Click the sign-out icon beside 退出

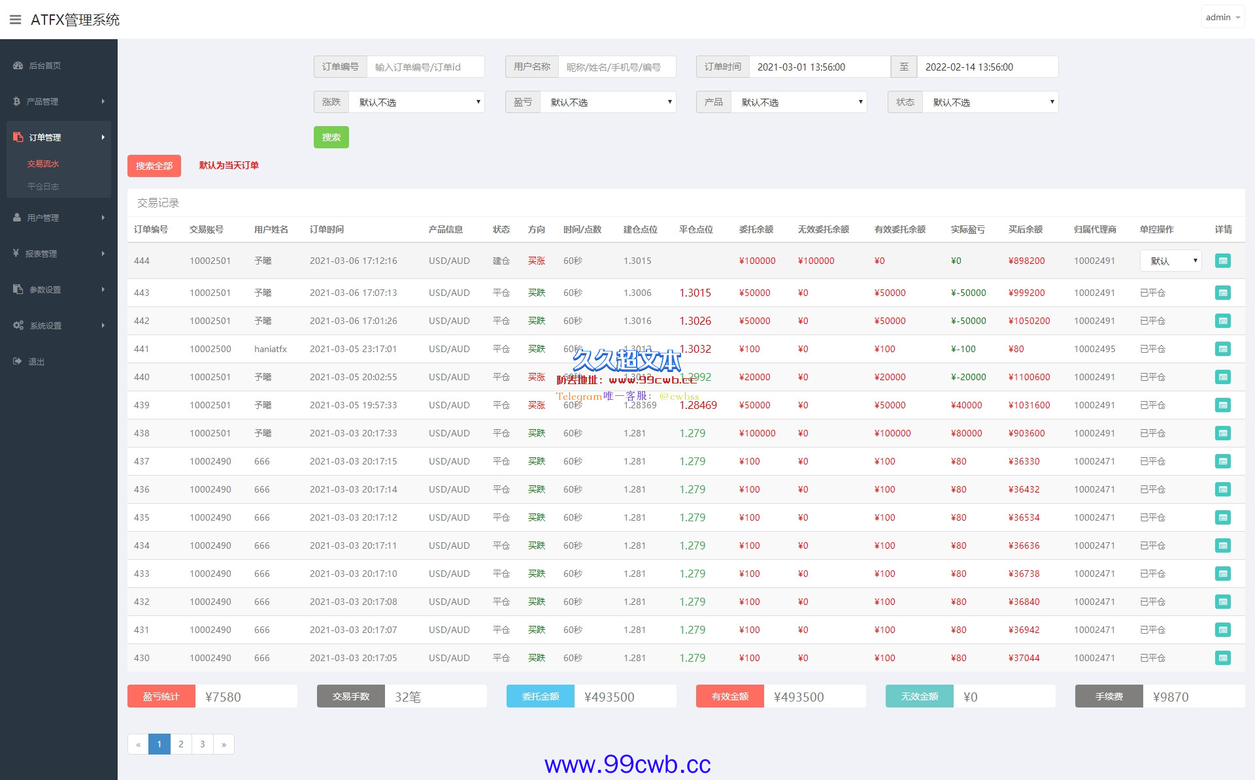(17, 361)
